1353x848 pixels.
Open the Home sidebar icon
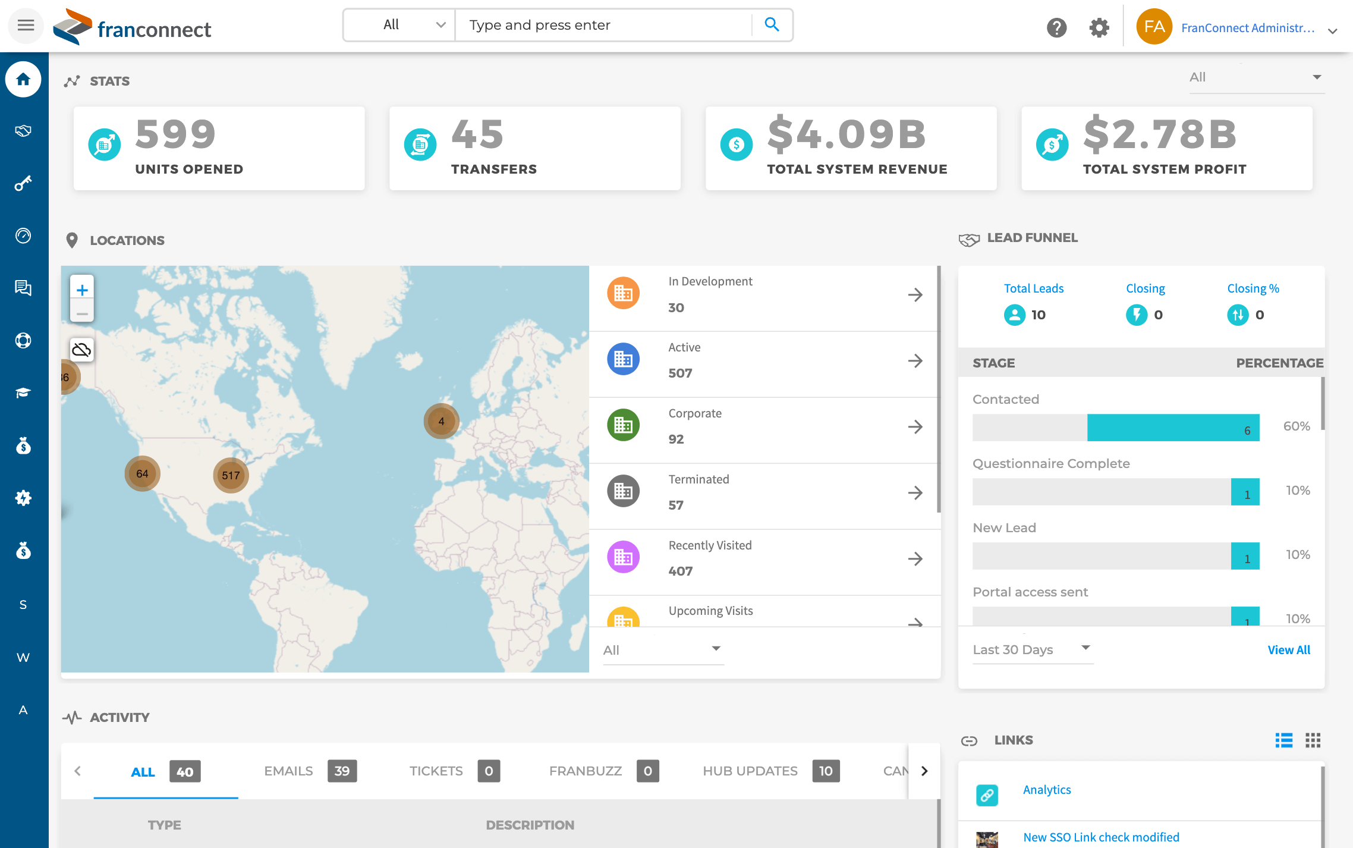tap(23, 79)
